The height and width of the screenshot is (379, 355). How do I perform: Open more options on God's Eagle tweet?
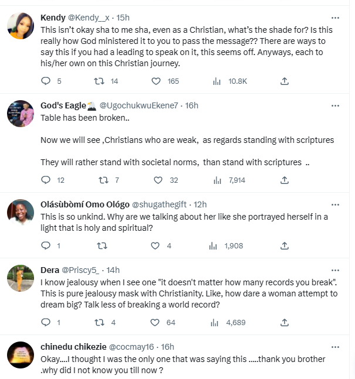335,105
